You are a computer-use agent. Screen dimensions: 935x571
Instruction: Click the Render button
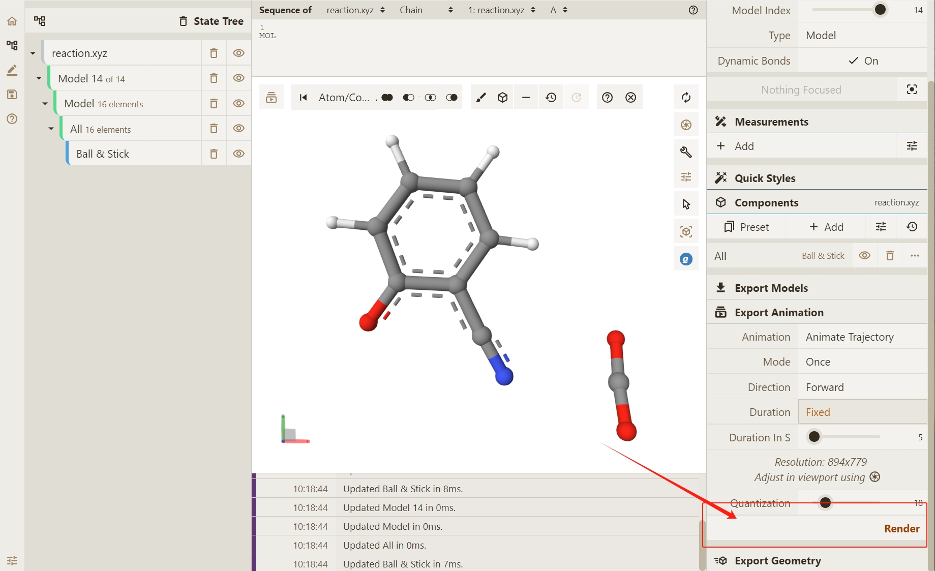coord(901,528)
